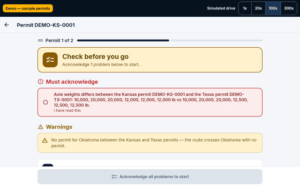Click the 'Warnings' section heading
Image resolution: width=300 pixels, height=187 pixels.
[x=59, y=127]
